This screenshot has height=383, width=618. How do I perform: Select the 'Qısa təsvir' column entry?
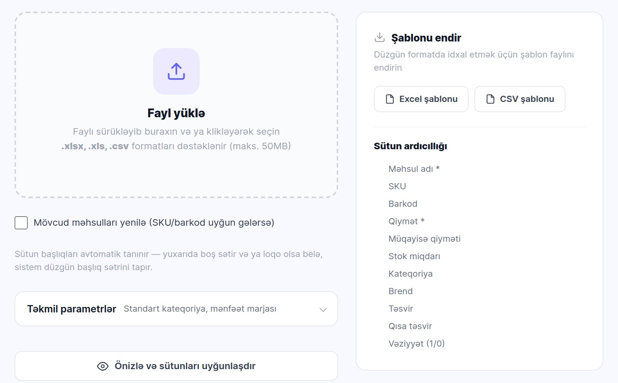(x=410, y=326)
